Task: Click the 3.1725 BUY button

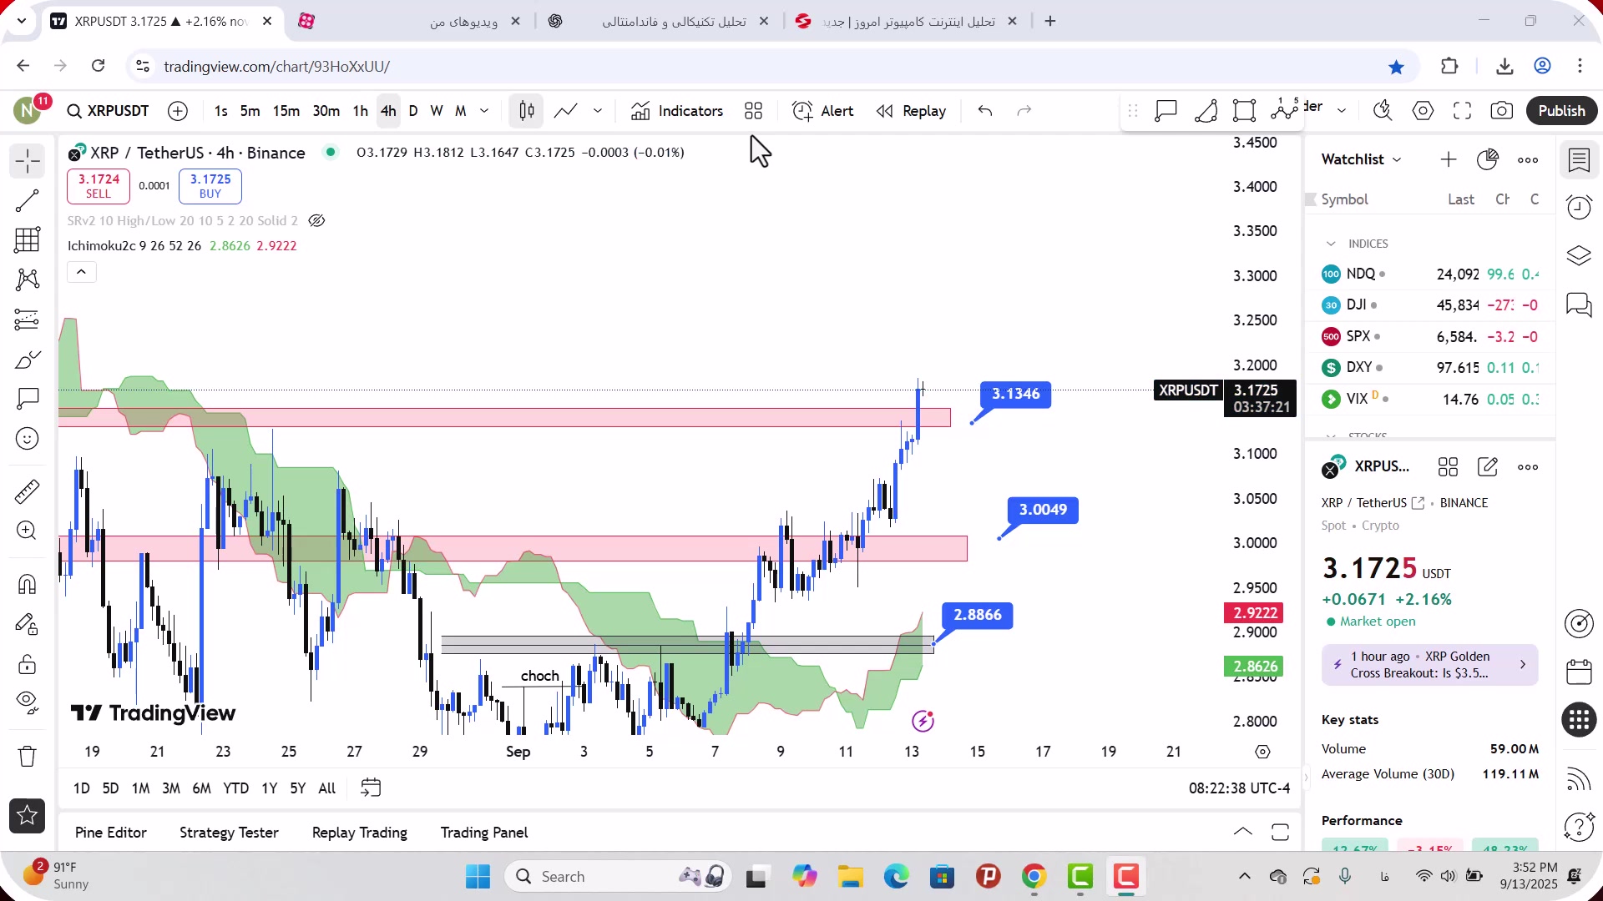Action: 210,186
